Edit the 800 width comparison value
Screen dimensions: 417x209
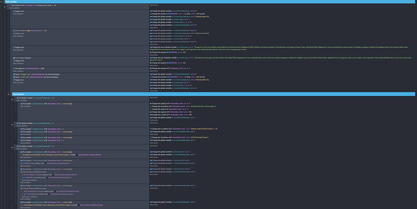[43, 68]
